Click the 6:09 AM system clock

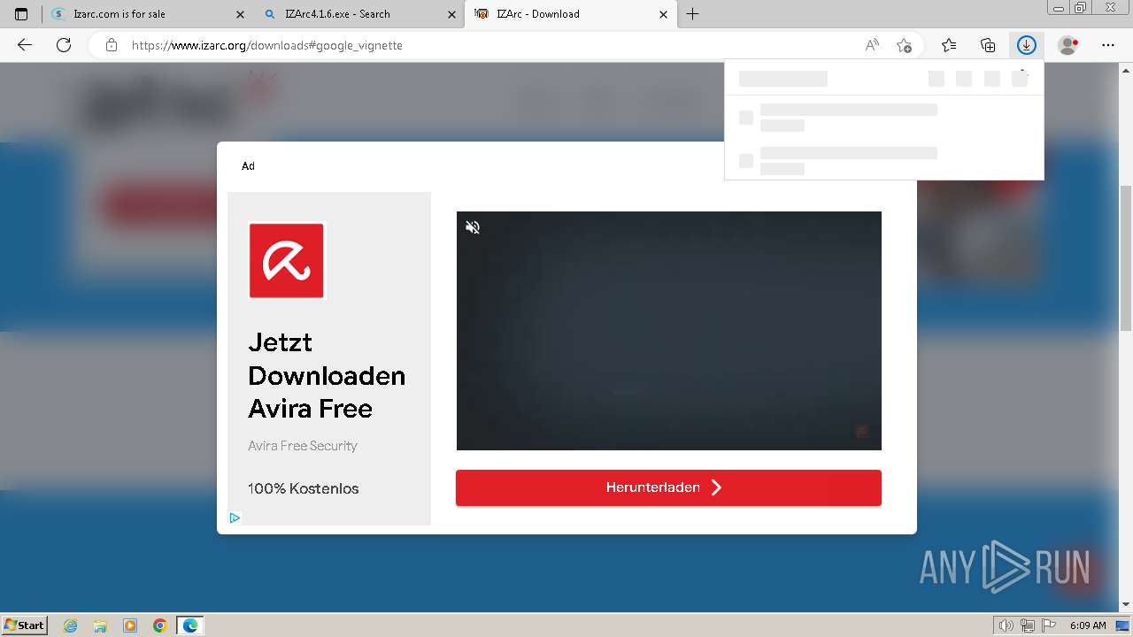pyautogui.click(x=1088, y=625)
